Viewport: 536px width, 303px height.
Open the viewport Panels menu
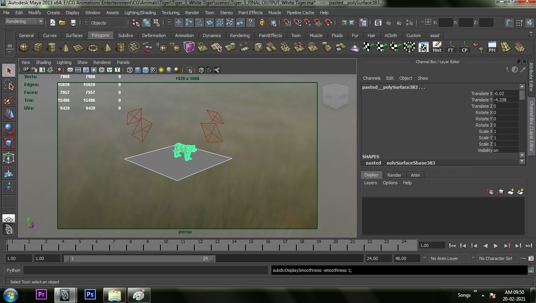coord(123,62)
